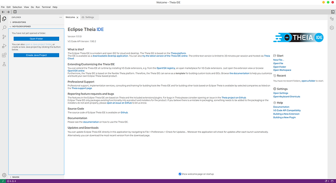Open the Theia platform link
Viewport: 336px width, 183px height.
pos(178,53)
